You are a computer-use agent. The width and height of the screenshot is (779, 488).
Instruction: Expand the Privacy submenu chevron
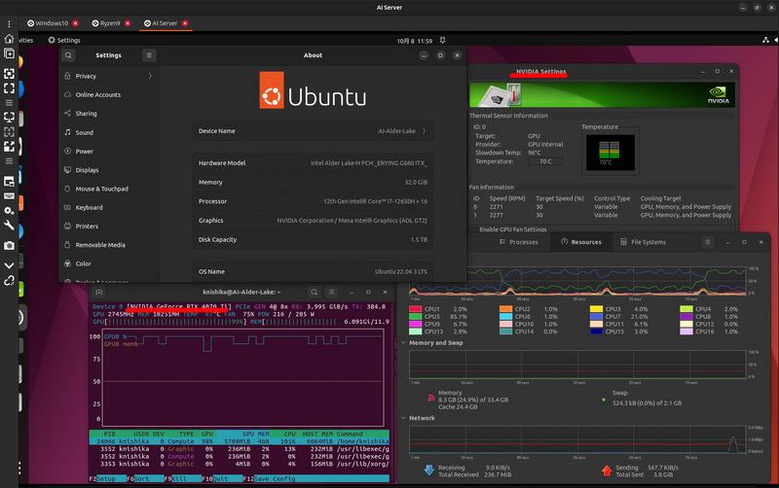[x=150, y=76]
